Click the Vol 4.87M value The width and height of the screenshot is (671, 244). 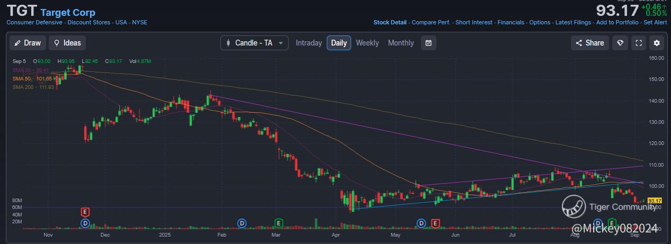(x=140, y=61)
